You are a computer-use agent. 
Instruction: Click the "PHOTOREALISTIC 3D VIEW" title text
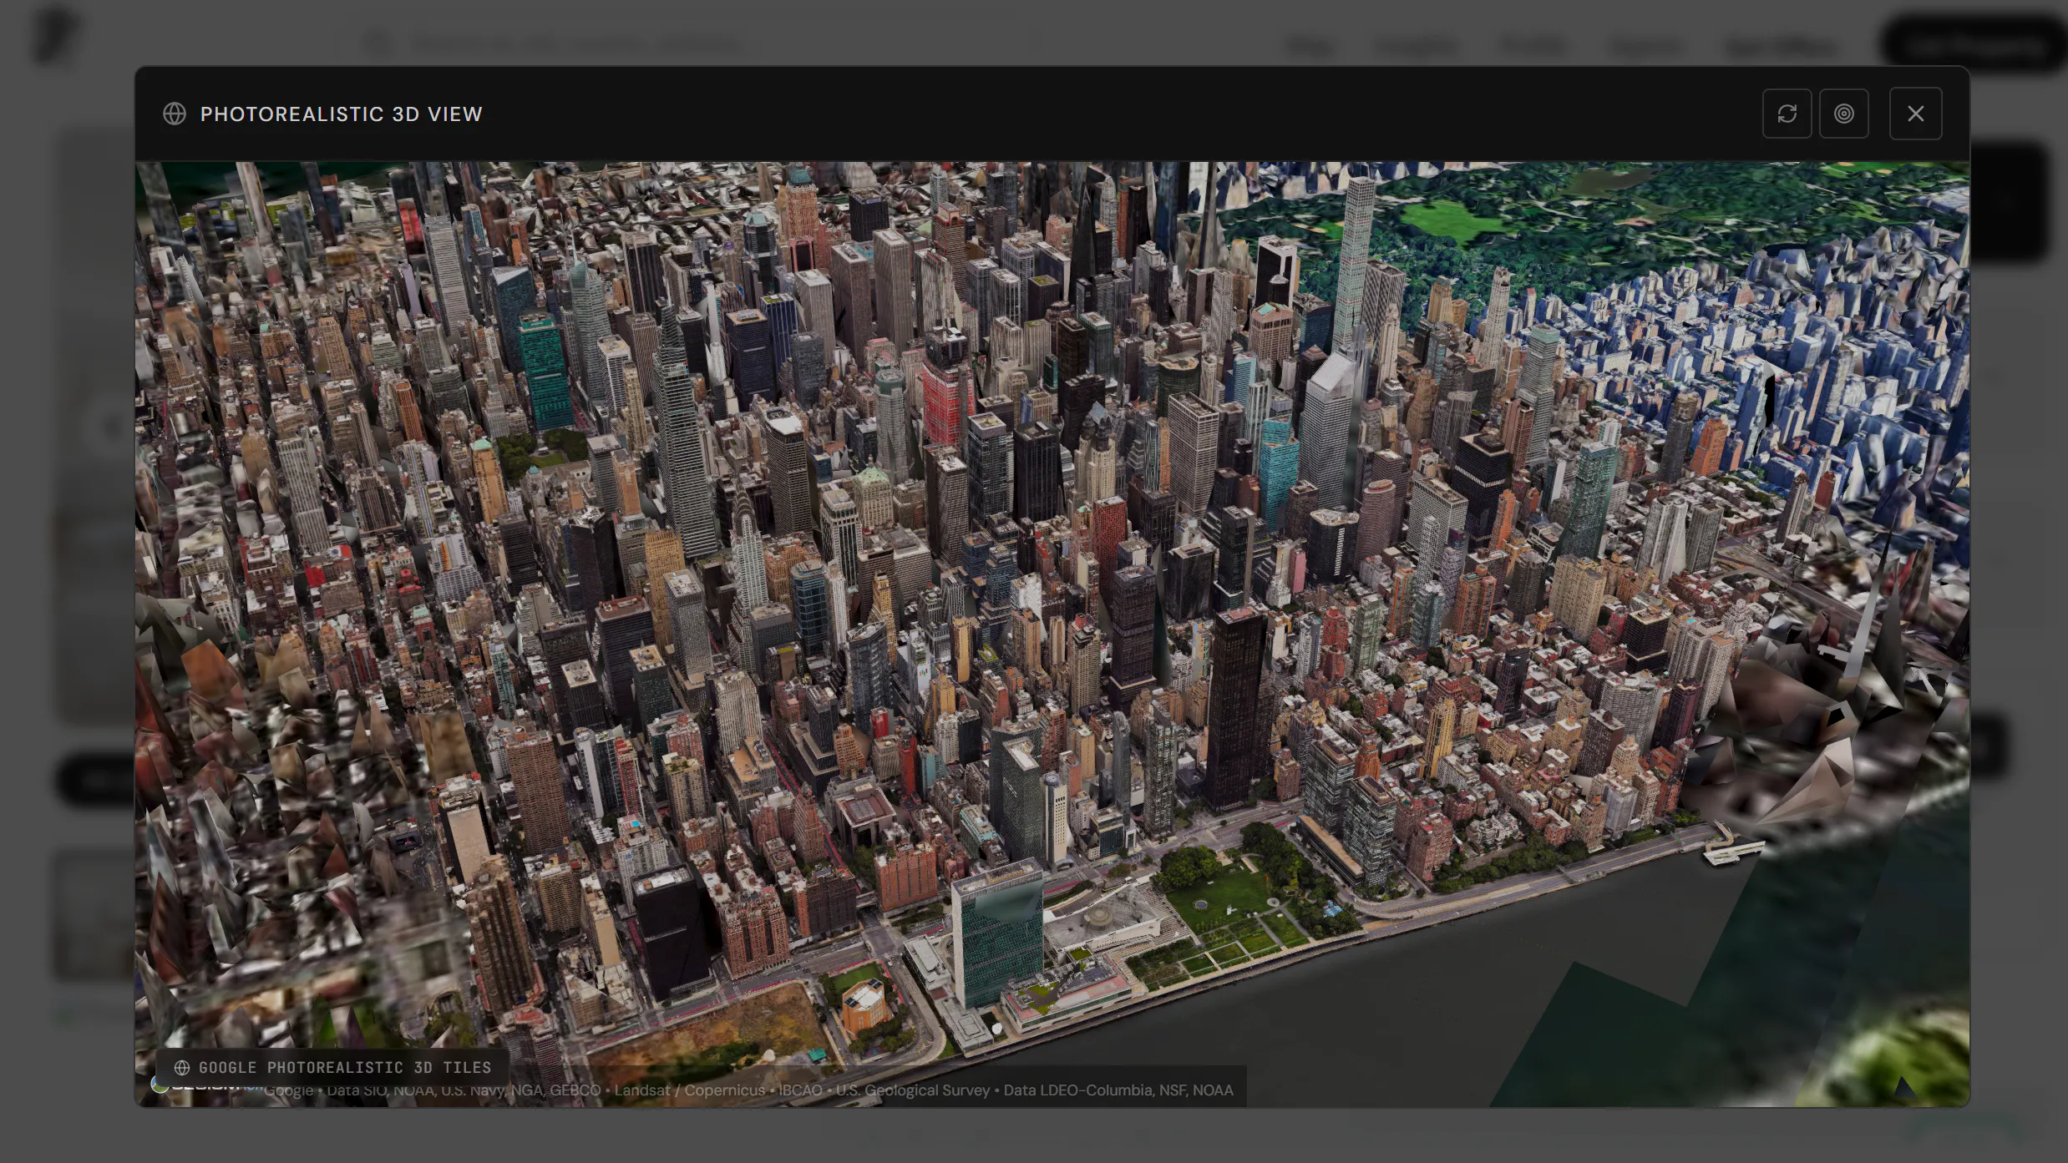(341, 114)
